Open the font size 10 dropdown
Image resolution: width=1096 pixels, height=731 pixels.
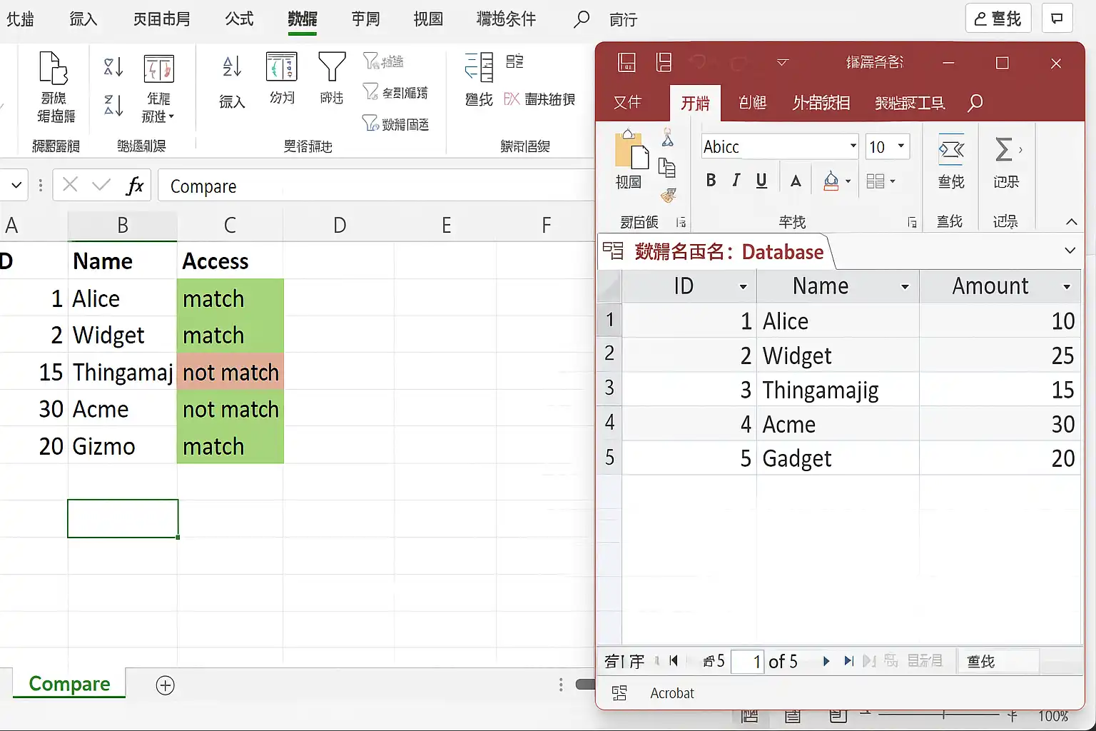pyautogui.click(x=901, y=146)
